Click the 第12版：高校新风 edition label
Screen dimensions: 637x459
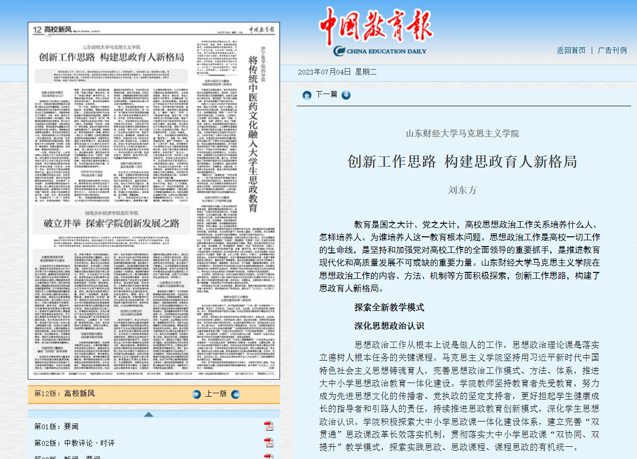pos(64,394)
